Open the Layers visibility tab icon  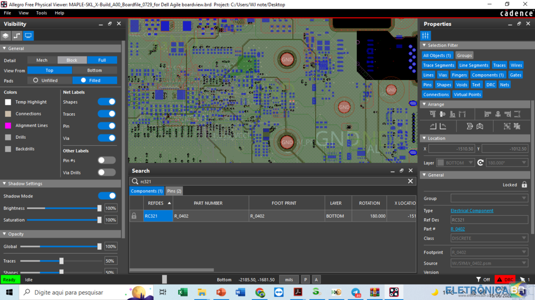pos(6,36)
